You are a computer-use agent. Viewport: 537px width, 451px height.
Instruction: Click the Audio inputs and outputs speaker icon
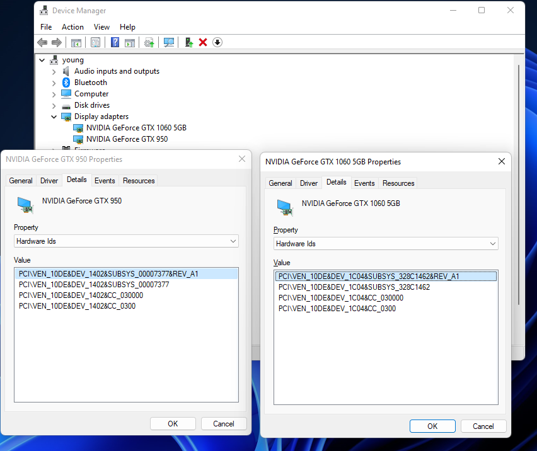pyautogui.click(x=66, y=71)
